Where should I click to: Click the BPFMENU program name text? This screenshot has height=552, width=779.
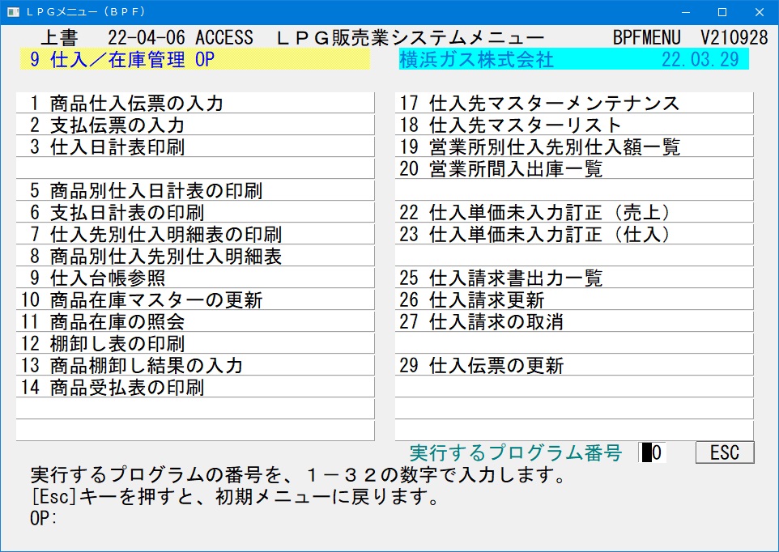click(x=646, y=37)
